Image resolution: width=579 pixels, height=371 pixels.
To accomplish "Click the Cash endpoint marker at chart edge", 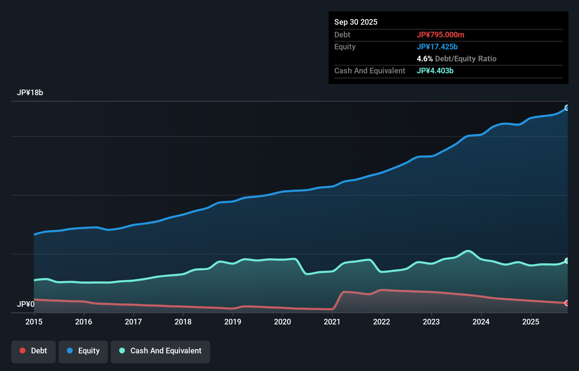I will point(567,261).
